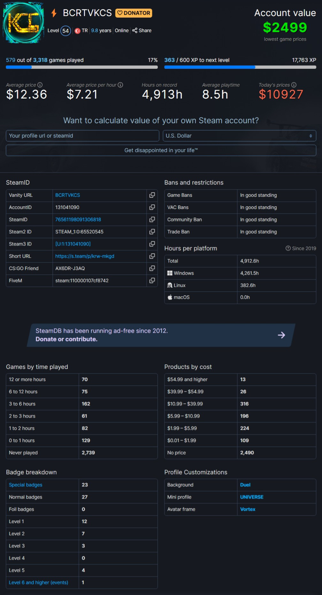Open the Special badges link
Image resolution: width=322 pixels, height=595 pixels.
[26, 485]
